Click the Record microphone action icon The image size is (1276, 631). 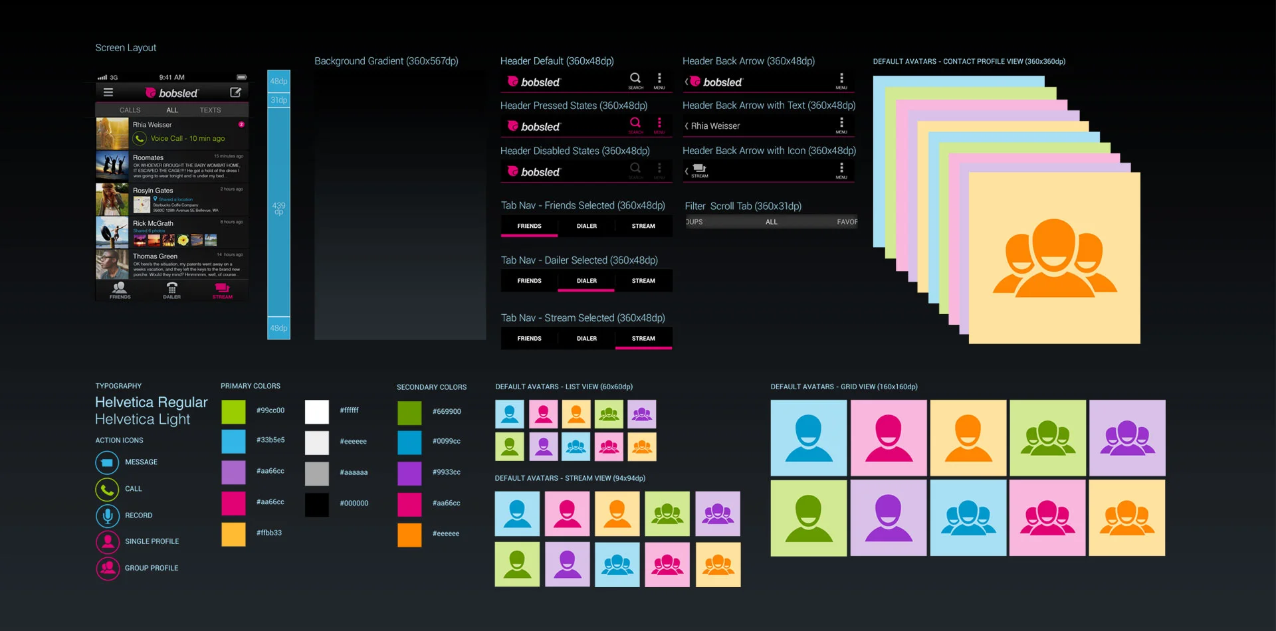[107, 515]
